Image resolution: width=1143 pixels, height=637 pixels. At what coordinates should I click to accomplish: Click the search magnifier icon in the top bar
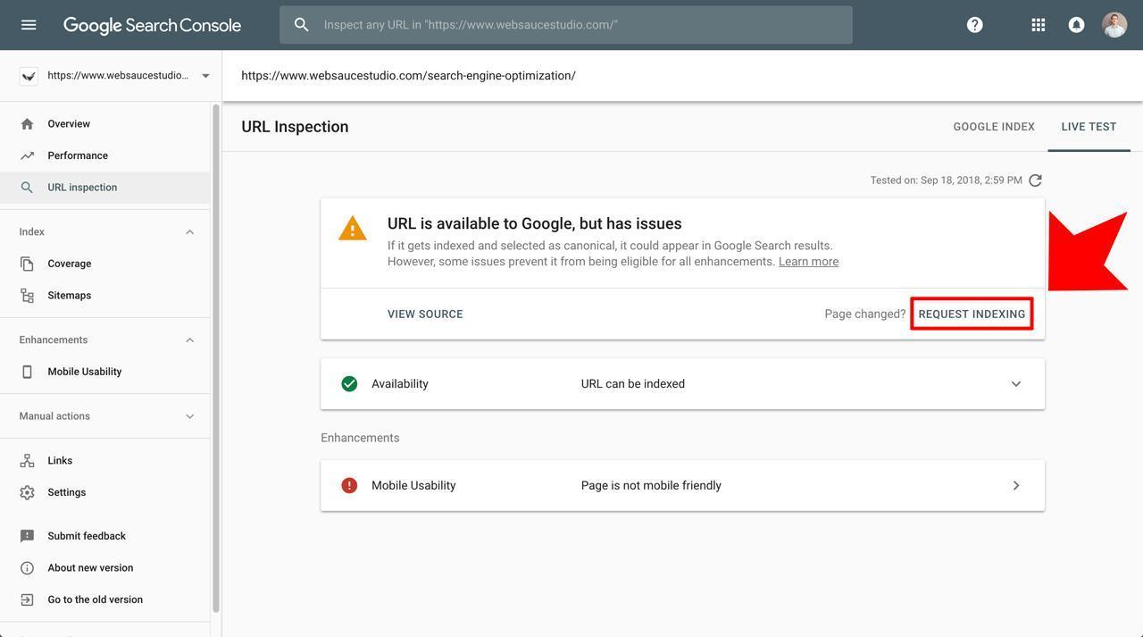302,25
